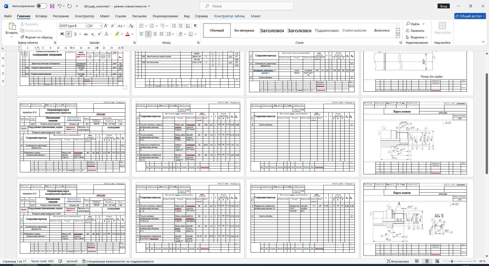Click the subscript x₂ icon

coord(93,34)
